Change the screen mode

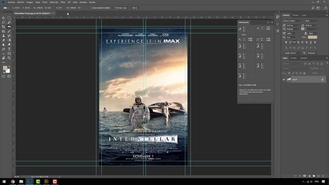pos(9,77)
